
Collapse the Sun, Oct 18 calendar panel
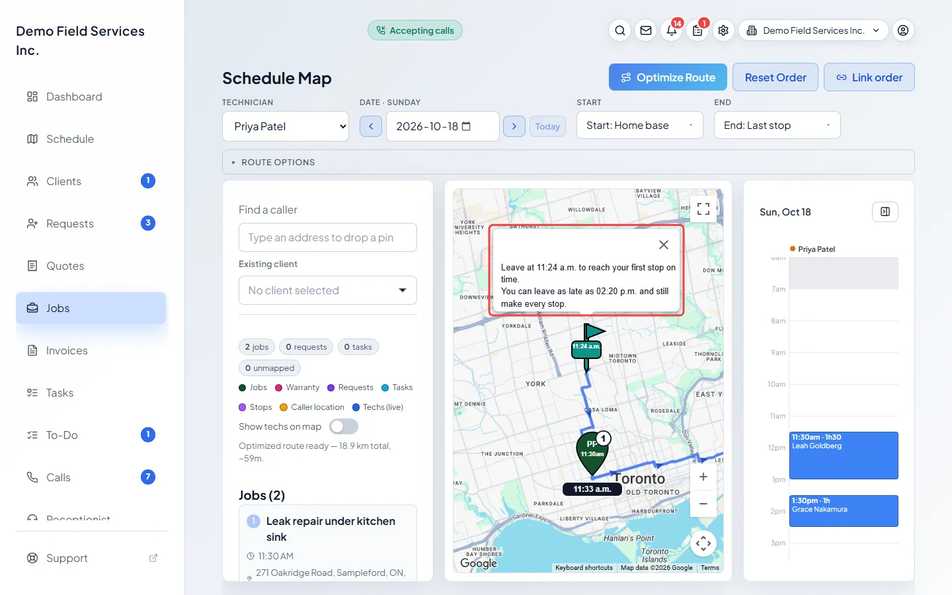point(885,212)
